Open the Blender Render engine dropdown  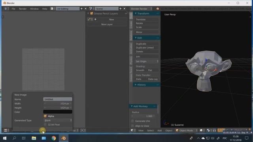point(141,9)
